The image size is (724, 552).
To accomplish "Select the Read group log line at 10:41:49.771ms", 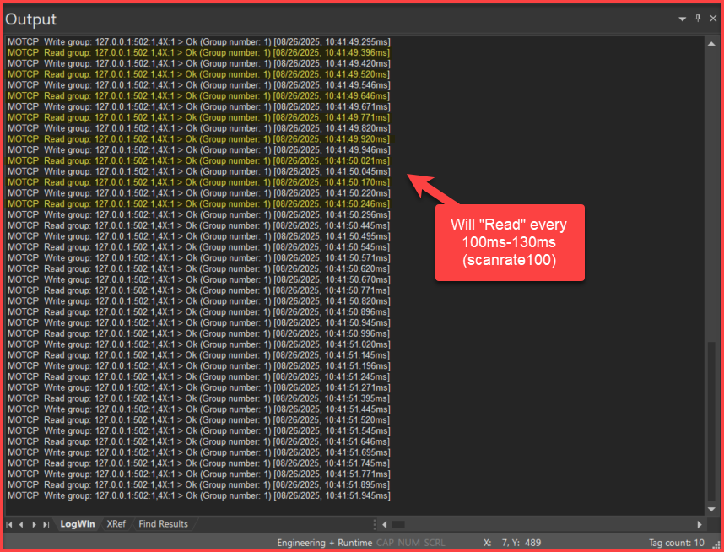I will pos(199,117).
